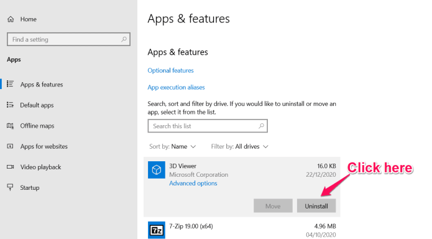Click the Apps for websites icon
This screenshot has height=239, width=432.
(x=10, y=146)
